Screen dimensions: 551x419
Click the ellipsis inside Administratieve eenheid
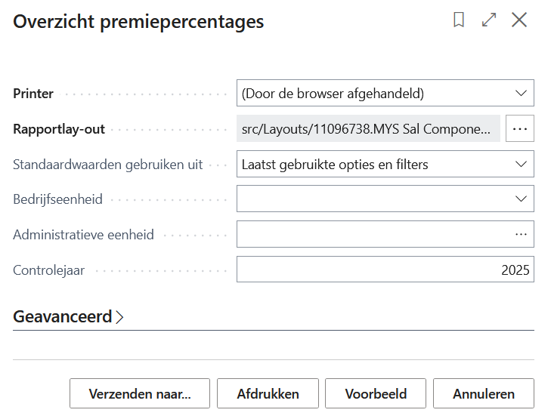pos(521,234)
